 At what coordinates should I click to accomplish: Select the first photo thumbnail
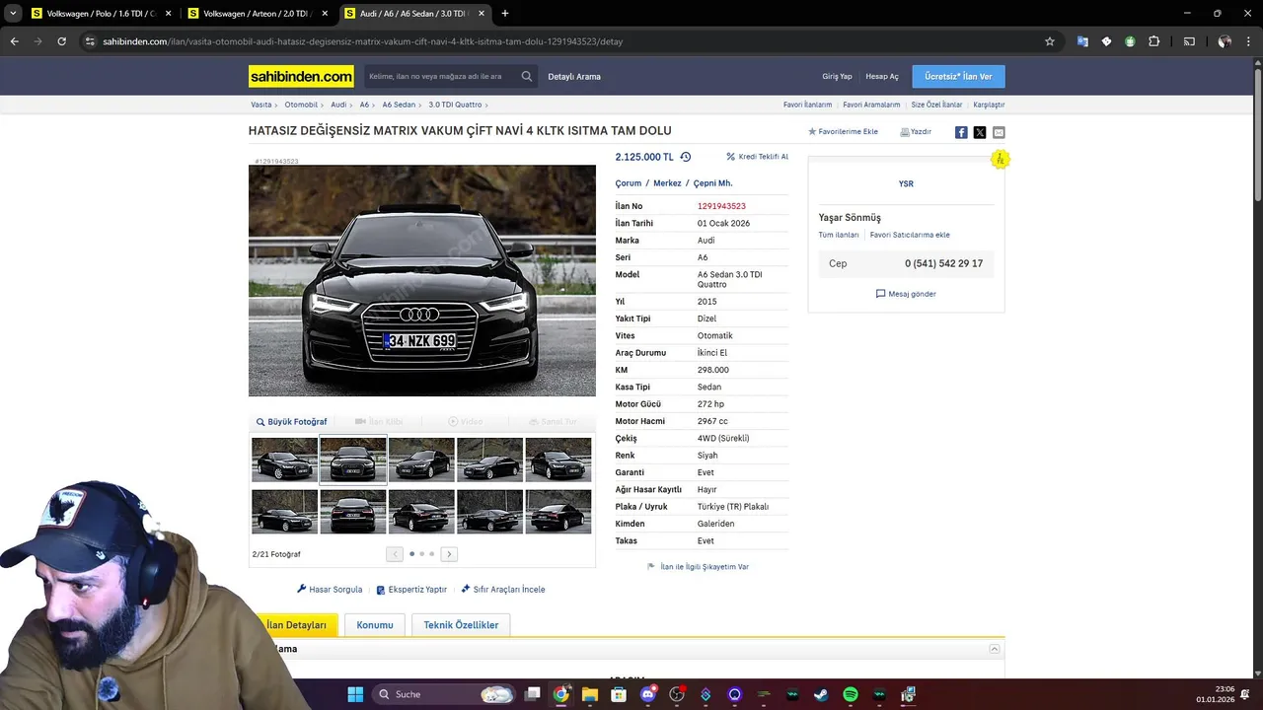(284, 460)
